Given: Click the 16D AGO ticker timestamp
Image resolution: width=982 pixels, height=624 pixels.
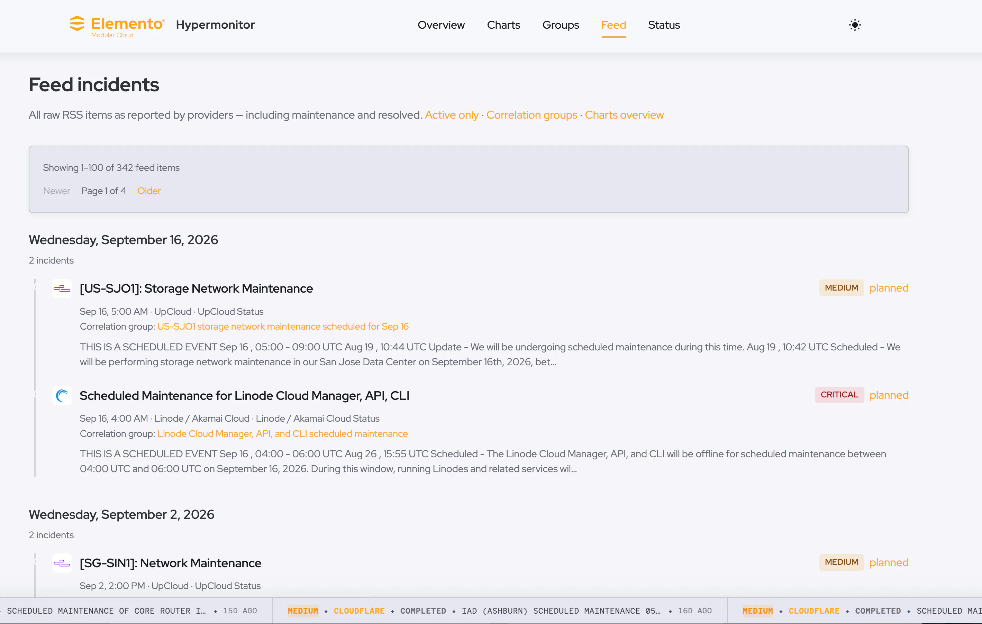Looking at the screenshot, I should [x=695, y=611].
